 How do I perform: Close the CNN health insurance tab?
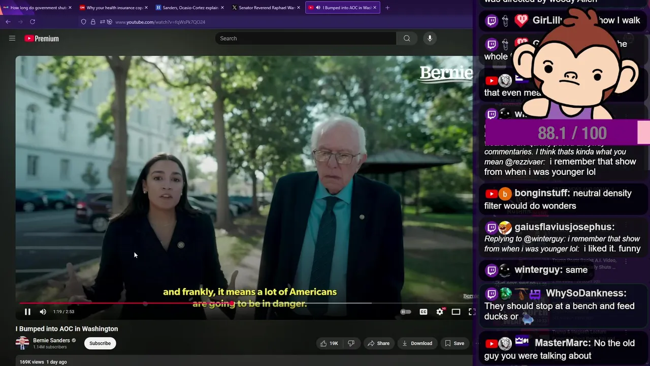point(146,8)
